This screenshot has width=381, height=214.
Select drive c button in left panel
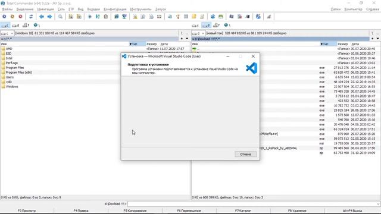point(5,25)
